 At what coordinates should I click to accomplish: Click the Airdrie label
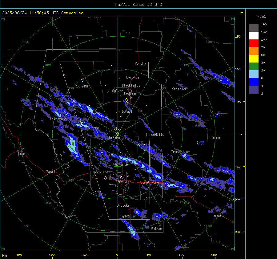point(121,164)
